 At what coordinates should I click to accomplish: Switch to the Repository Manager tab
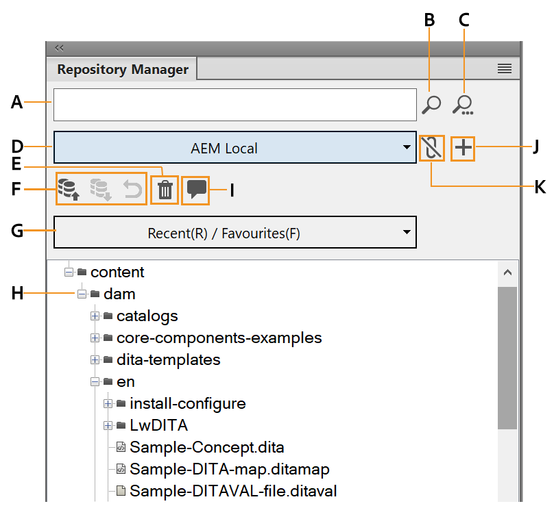point(122,68)
